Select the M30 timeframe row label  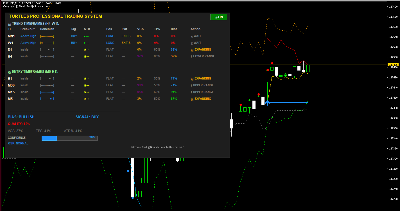[11, 85]
